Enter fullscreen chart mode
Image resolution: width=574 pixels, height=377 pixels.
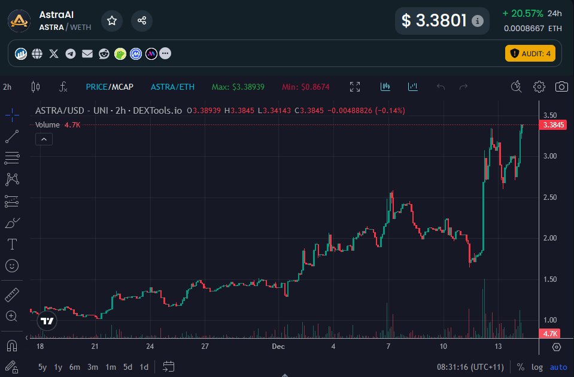355,87
